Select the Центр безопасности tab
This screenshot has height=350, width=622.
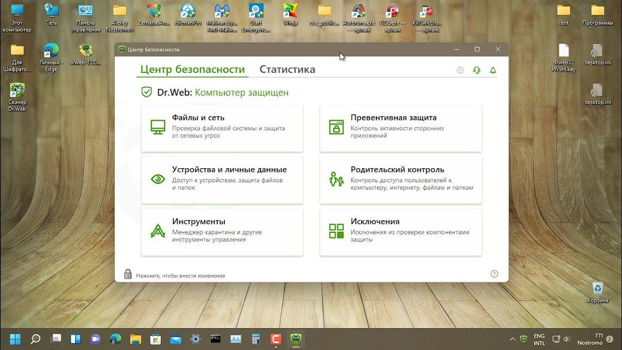192,70
